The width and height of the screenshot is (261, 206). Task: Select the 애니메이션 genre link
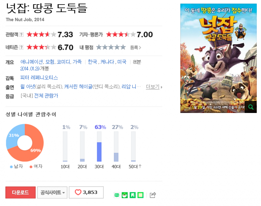point(31,62)
